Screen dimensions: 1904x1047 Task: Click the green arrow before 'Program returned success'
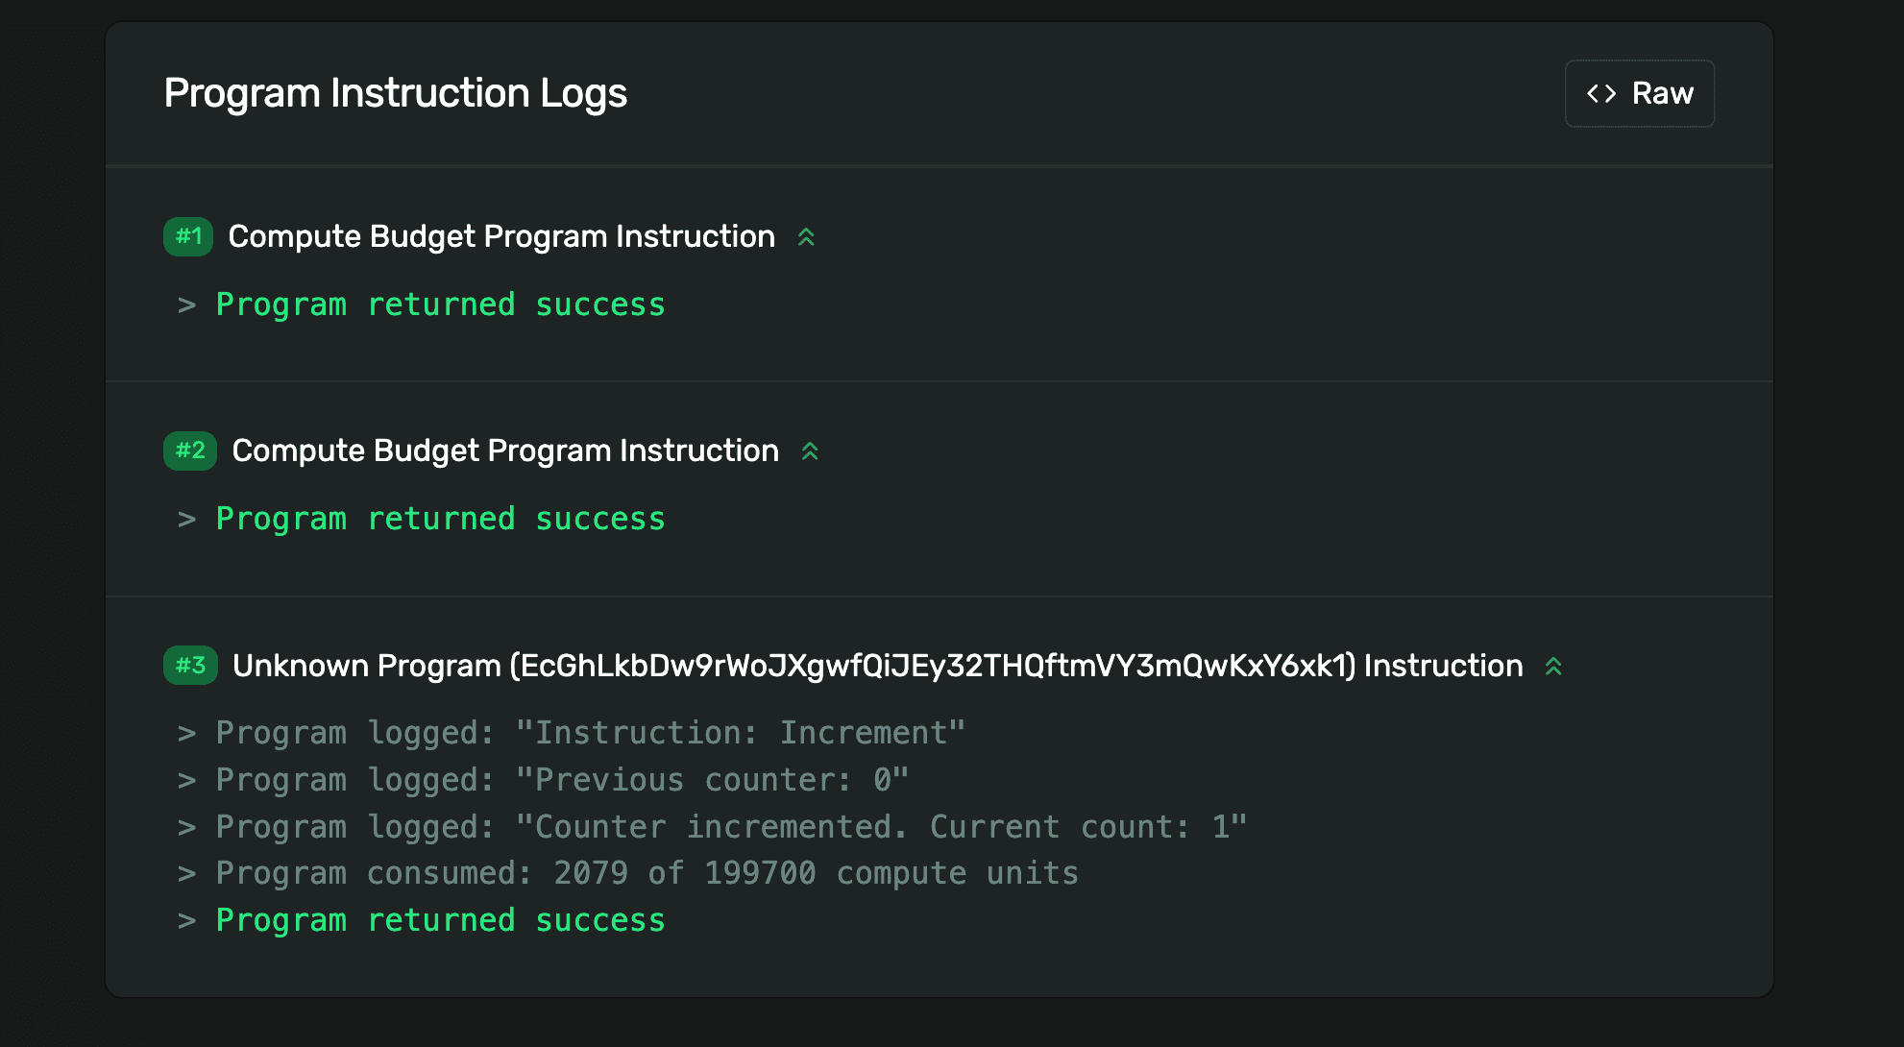[x=186, y=305]
